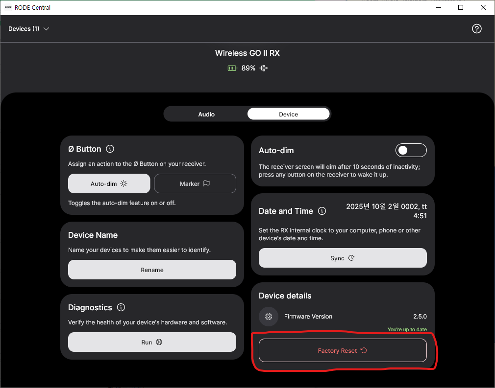Screen dimensions: 495x388
Task: Click the Wireless GO II RX title
Action: (247, 53)
